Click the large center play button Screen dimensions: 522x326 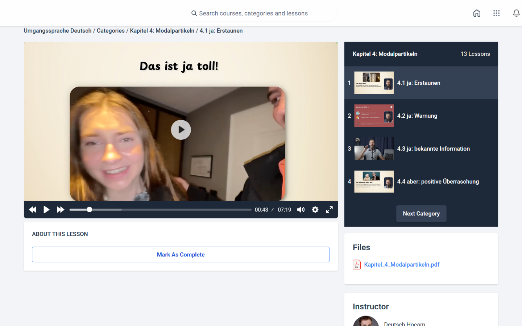pyautogui.click(x=181, y=130)
